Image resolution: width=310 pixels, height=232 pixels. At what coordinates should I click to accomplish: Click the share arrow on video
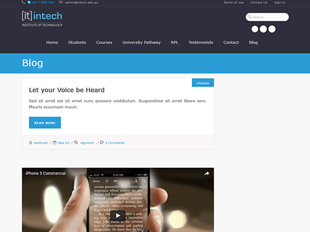click(207, 173)
